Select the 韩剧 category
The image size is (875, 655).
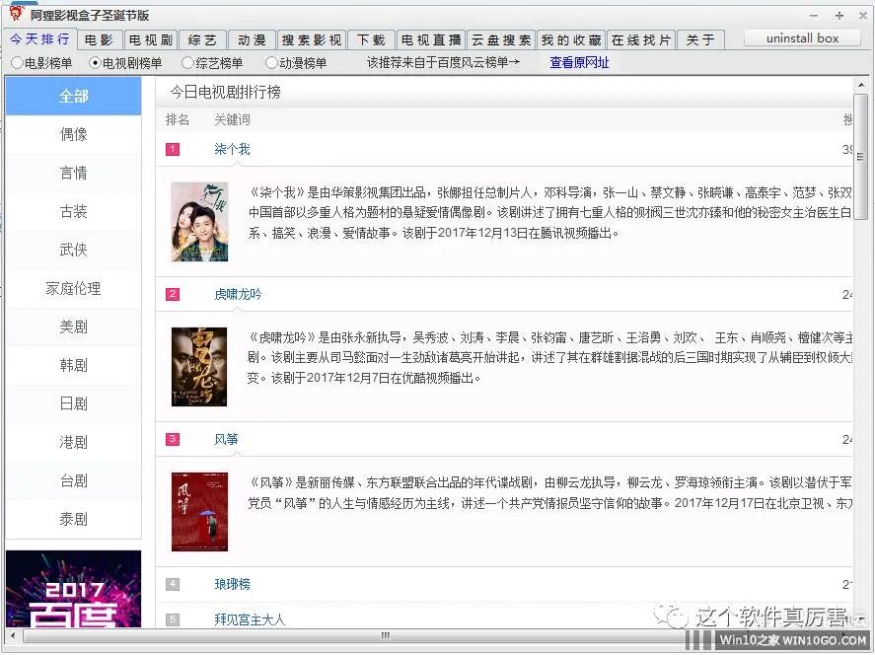click(74, 365)
